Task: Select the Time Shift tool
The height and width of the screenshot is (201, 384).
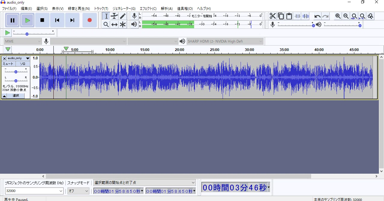Action: (114, 25)
